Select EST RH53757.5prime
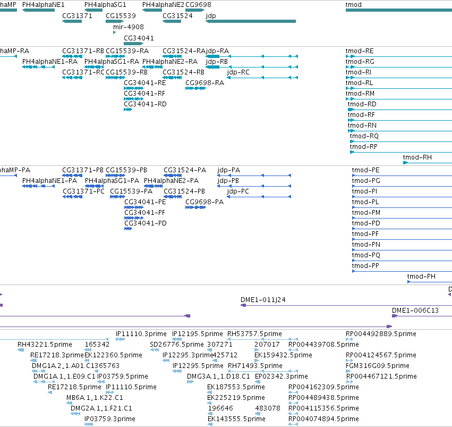The height and width of the screenshot is (427, 452). click(254, 334)
